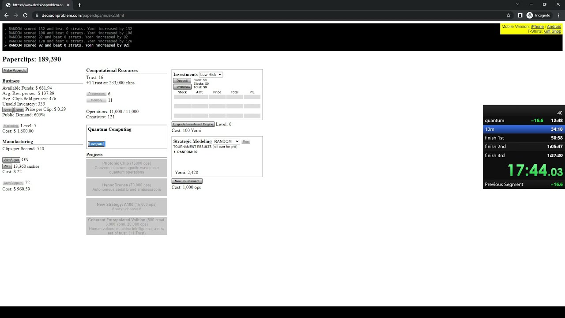Toggle the WireBuyer on or off

coord(11,160)
